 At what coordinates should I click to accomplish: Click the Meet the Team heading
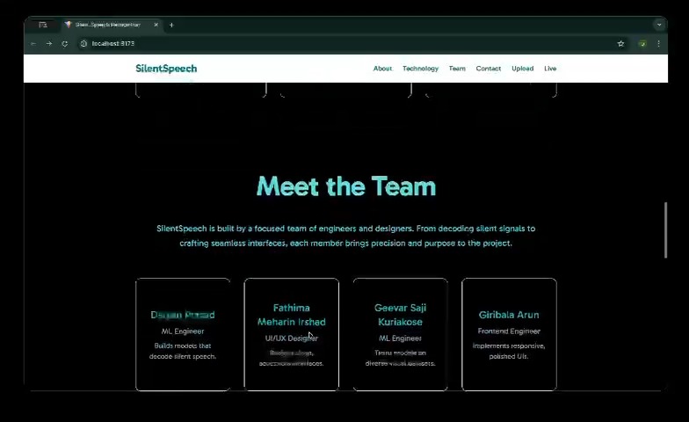346,186
